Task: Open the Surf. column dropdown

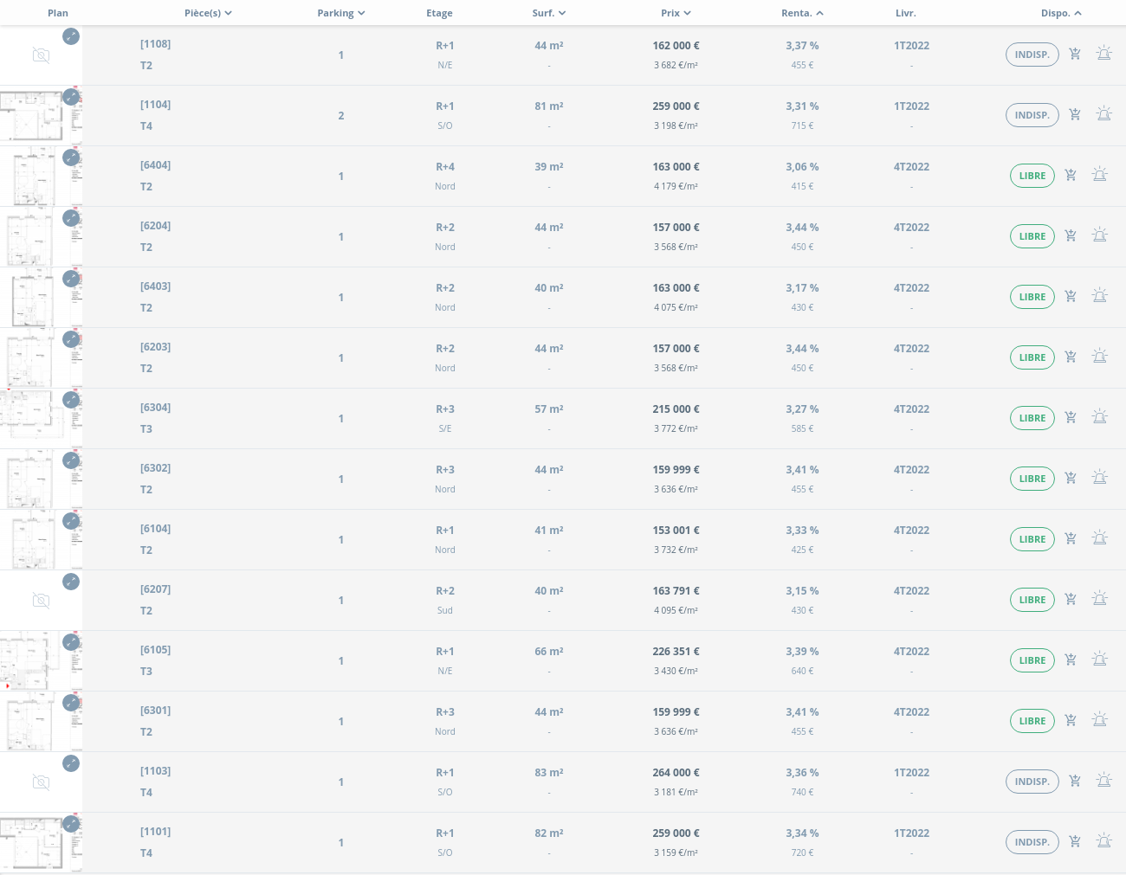Action: point(549,13)
